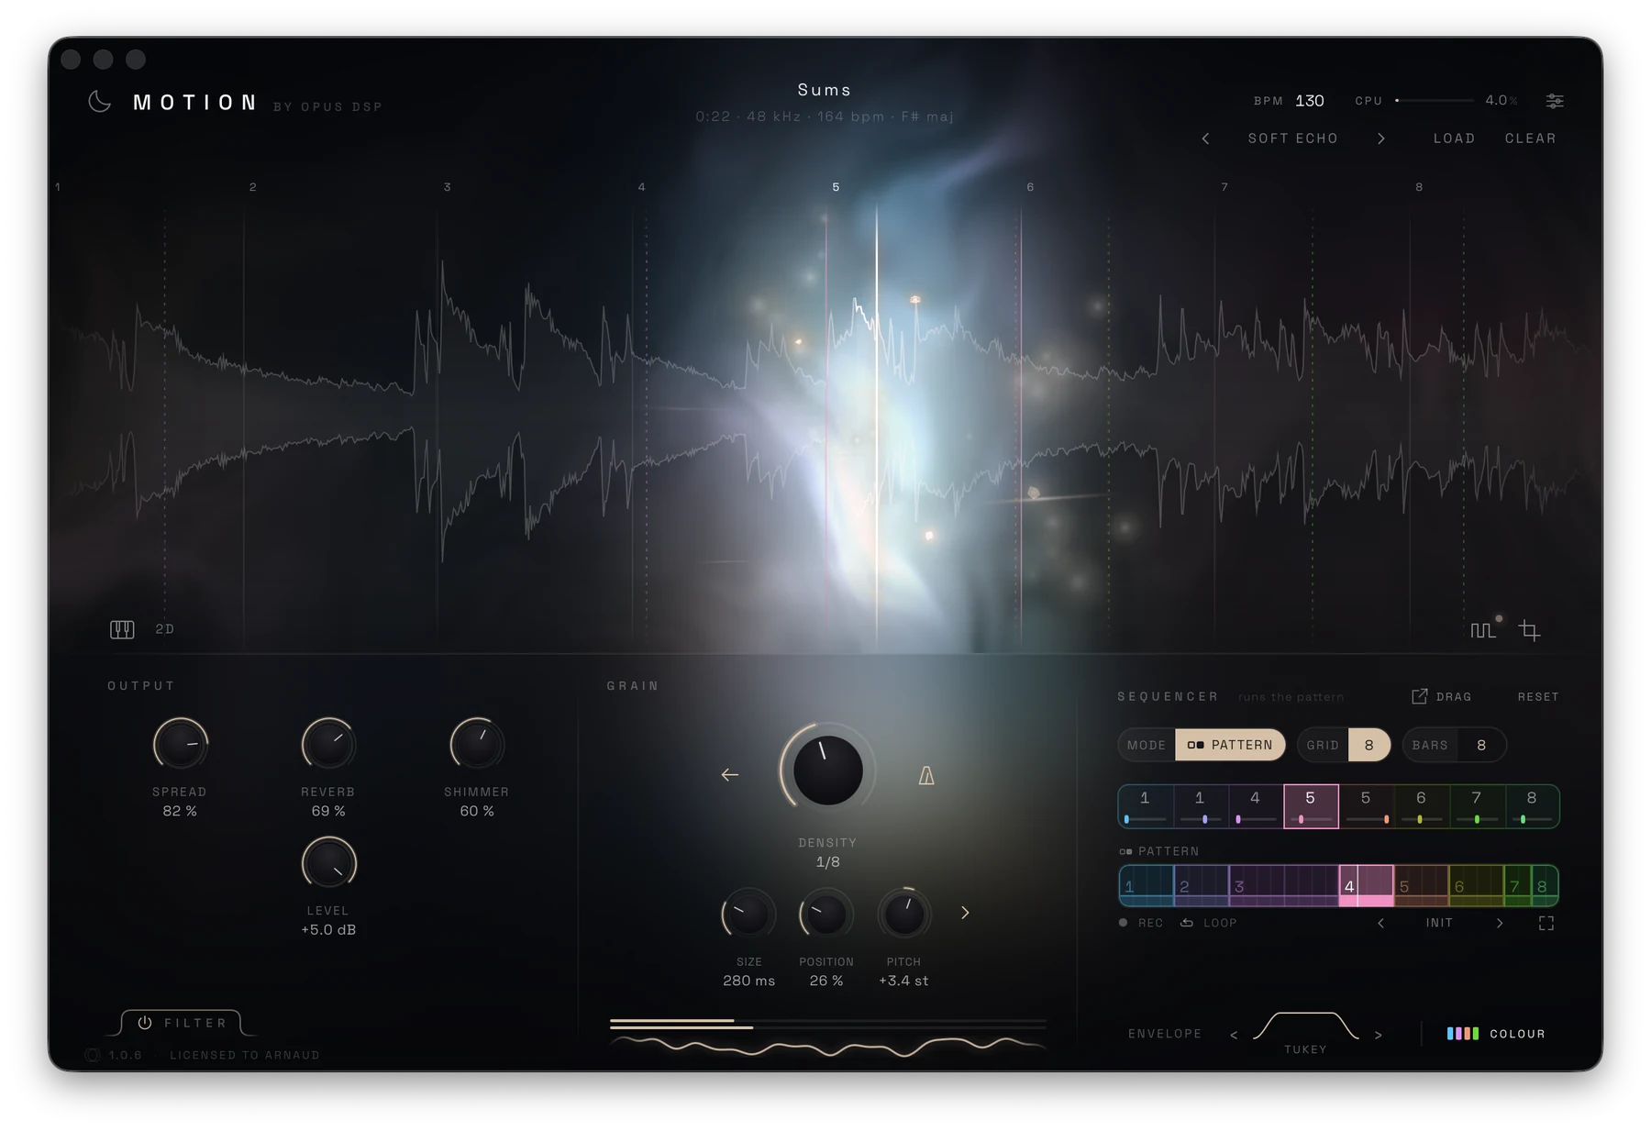Image resolution: width=1651 pixels, height=1131 pixels.
Task: Click the square wave quantize icon
Action: [1482, 630]
